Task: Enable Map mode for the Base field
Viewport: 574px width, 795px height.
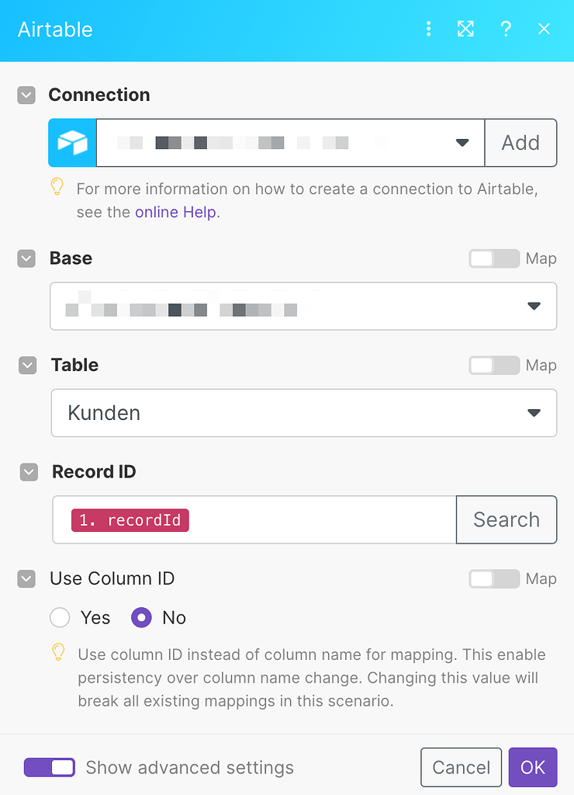Action: 494,259
